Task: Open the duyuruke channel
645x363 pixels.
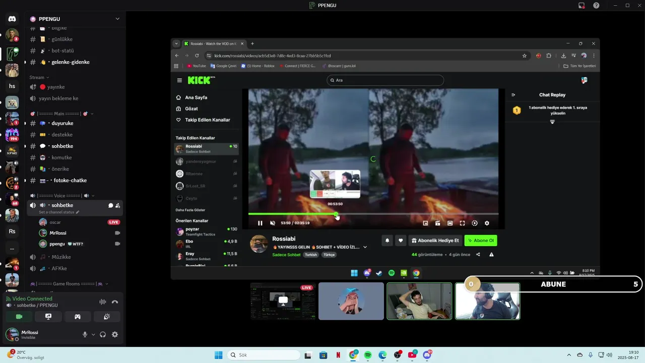Action: click(x=75, y=123)
